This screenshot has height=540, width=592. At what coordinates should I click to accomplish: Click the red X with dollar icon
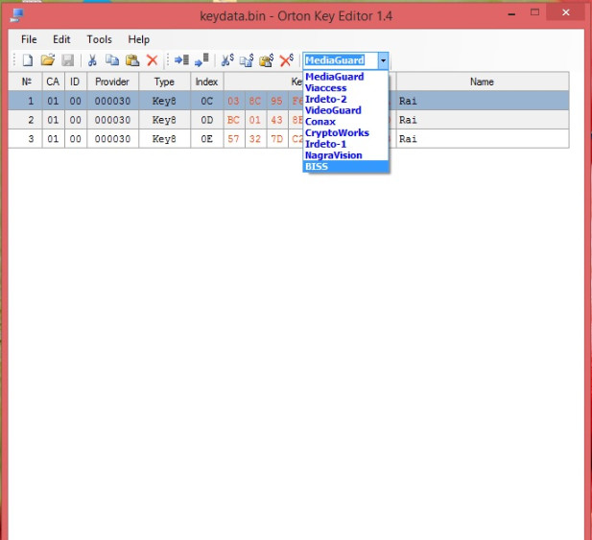pyautogui.click(x=287, y=60)
